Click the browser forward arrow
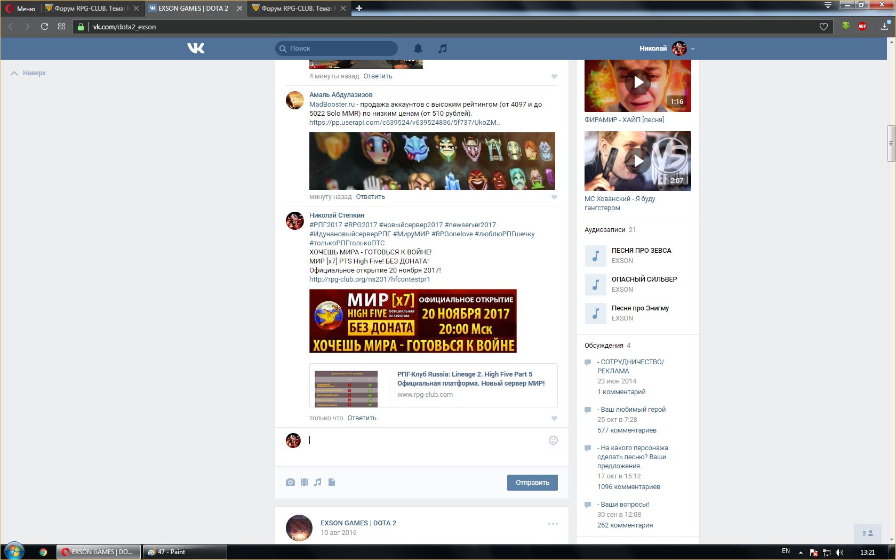 pyautogui.click(x=27, y=27)
